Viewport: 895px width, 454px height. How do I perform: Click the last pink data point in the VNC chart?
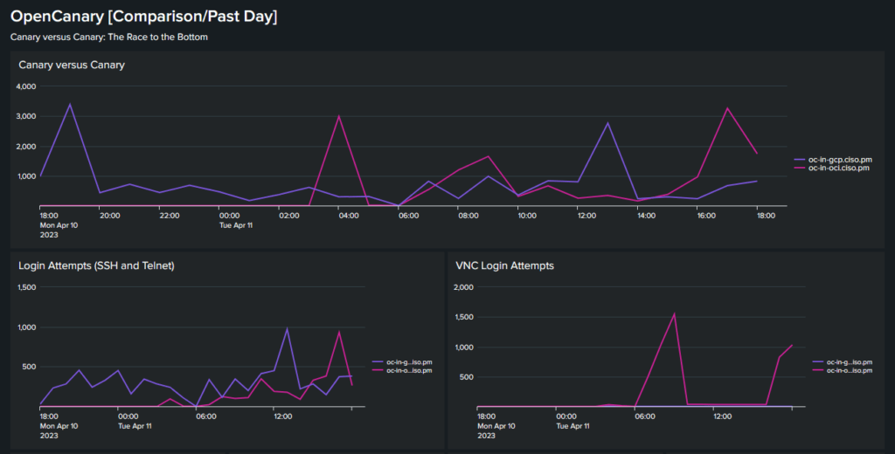[x=792, y=345]
